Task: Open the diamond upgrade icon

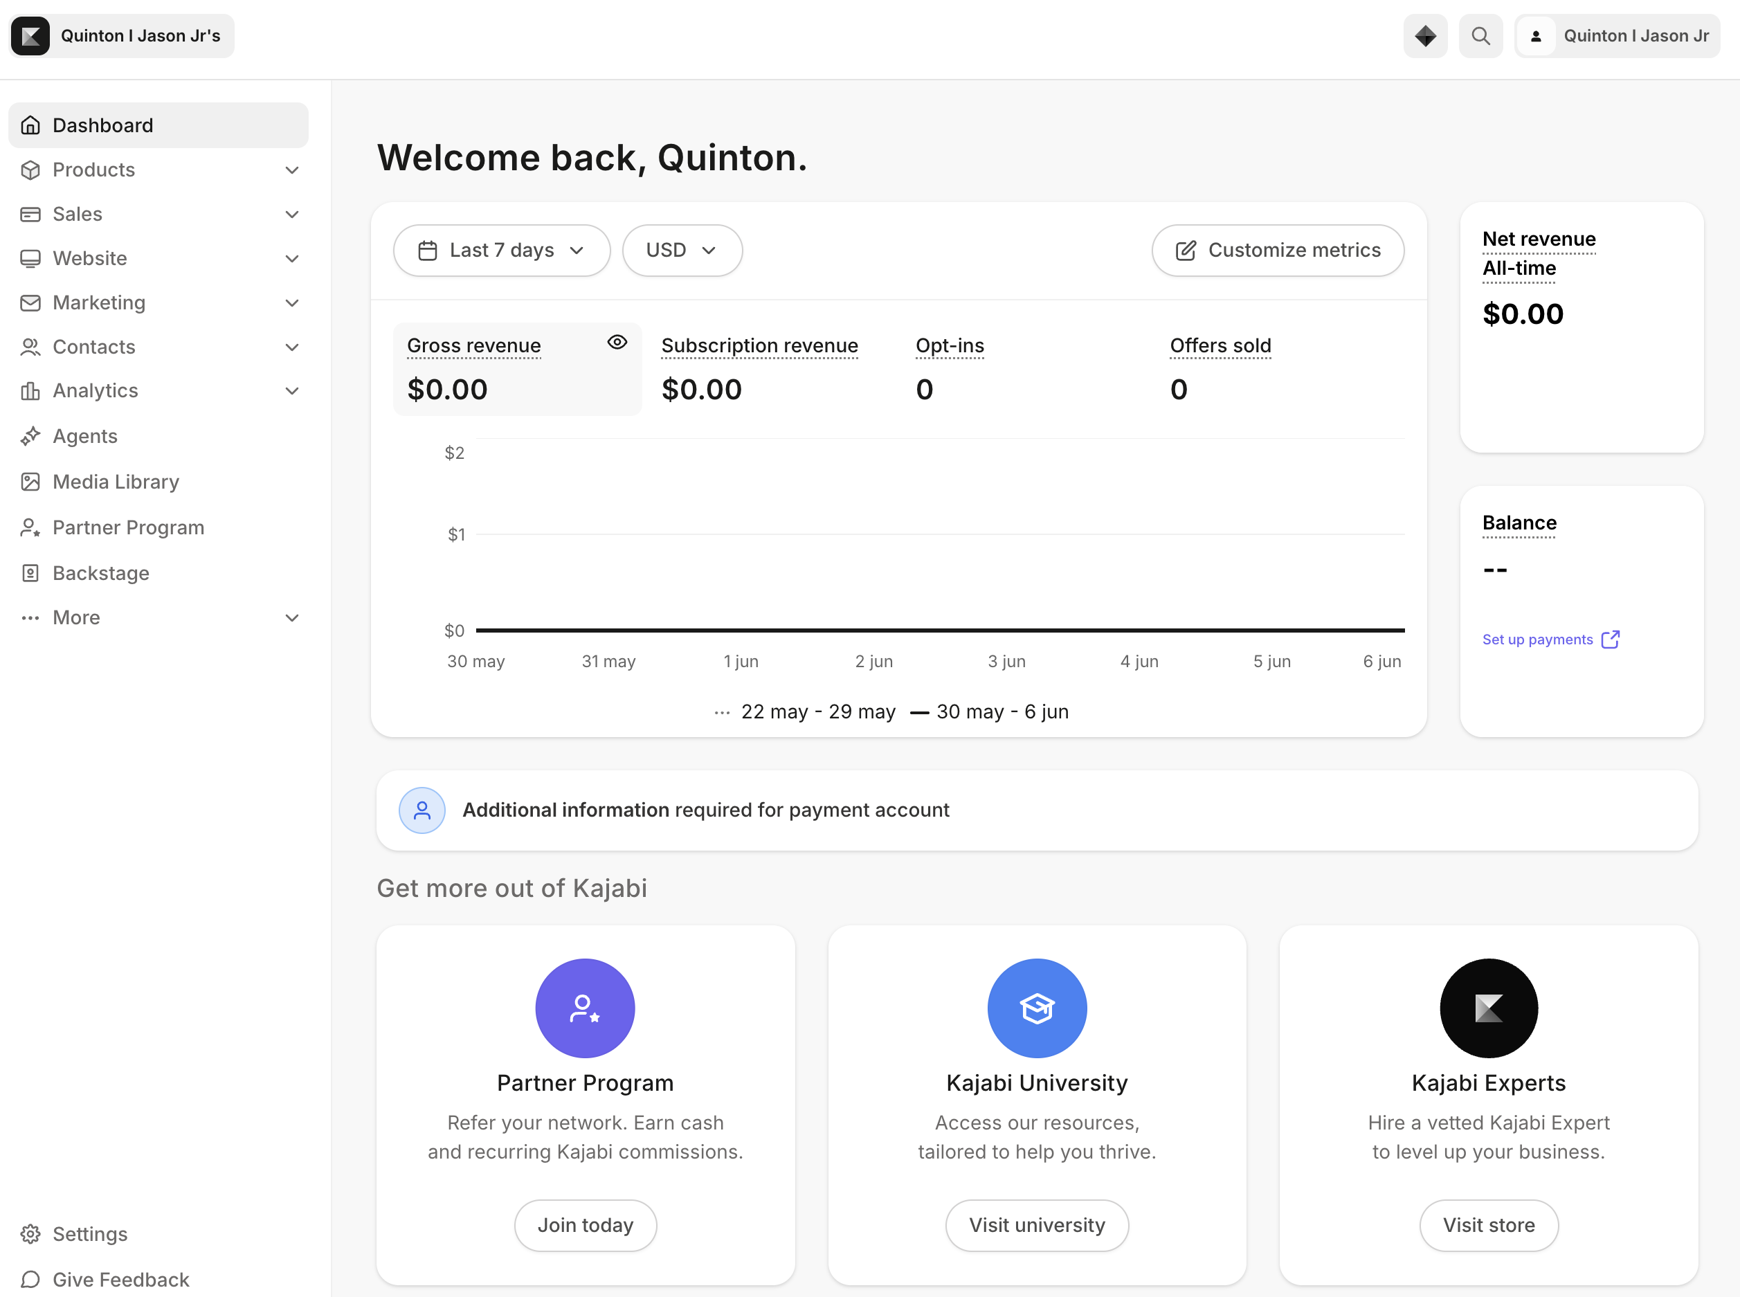Action: pos(1425,36)
